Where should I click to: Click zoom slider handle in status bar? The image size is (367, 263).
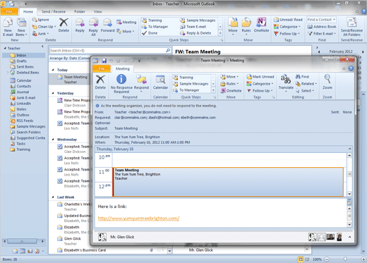click(345, 259)
